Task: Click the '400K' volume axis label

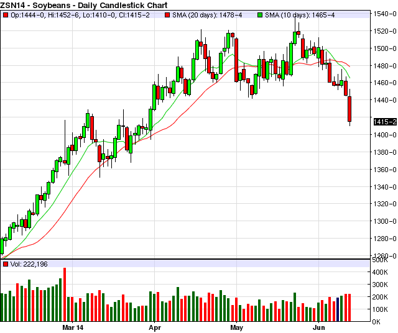Action: [x=380, y=272]
